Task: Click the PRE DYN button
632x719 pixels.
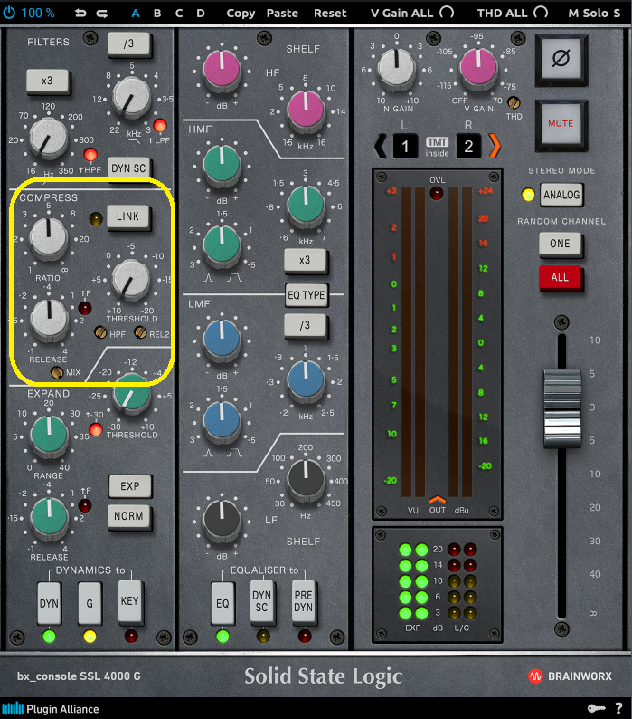Action: click(303, 601)
